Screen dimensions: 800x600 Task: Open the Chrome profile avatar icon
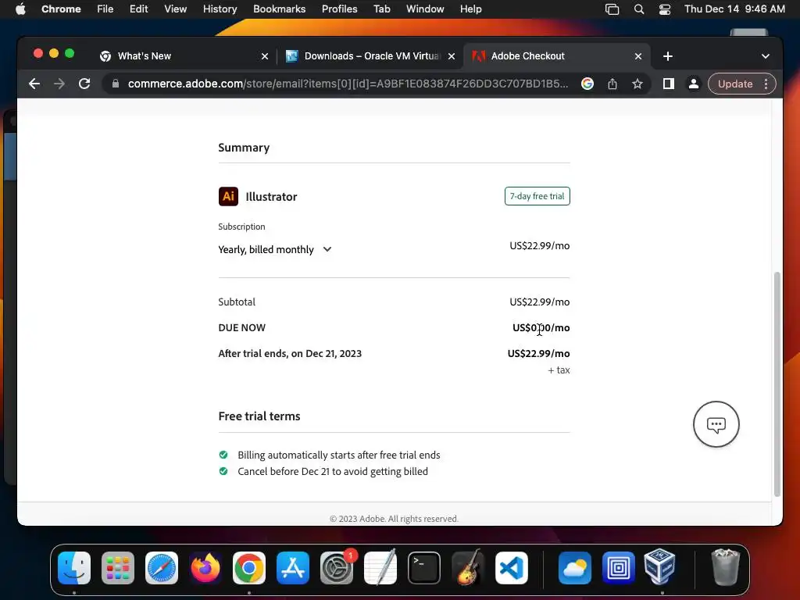click(x=694, y=84)
